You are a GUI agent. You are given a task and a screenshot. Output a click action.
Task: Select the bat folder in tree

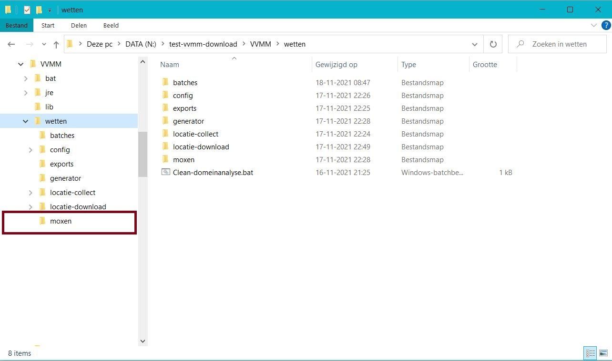tap(51, 78)
